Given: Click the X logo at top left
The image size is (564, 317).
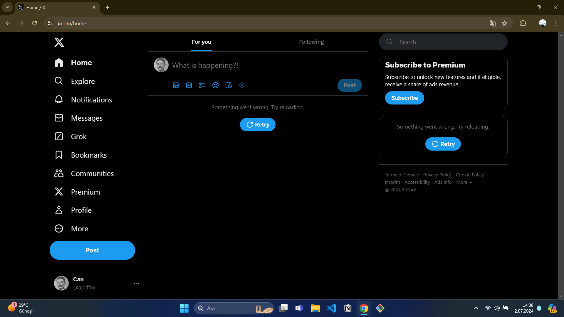Looking at the screenshot, I should (59, 42).
